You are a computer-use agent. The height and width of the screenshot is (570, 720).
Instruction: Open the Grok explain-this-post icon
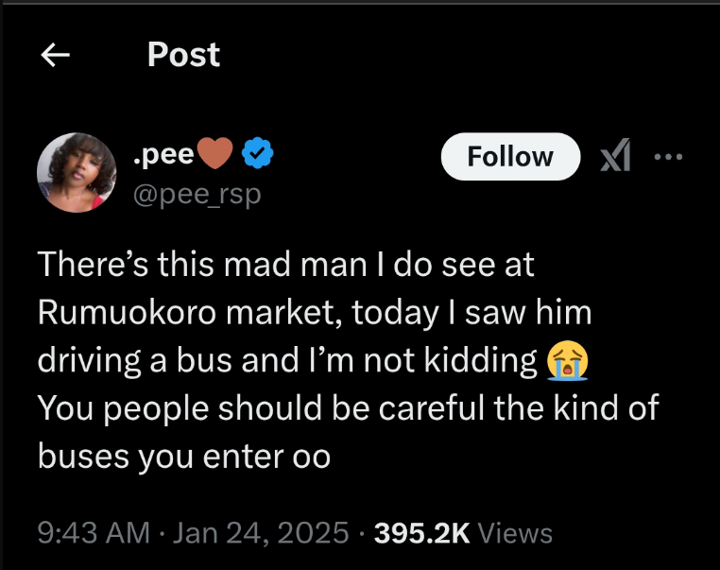(x=617, y=156)
